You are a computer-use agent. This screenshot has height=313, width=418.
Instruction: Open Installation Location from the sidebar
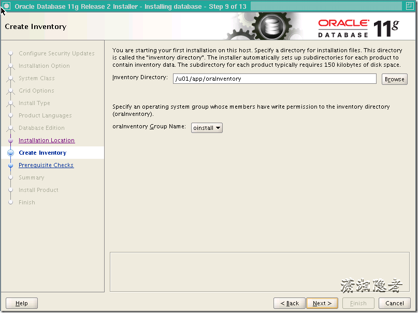(46, 140)
